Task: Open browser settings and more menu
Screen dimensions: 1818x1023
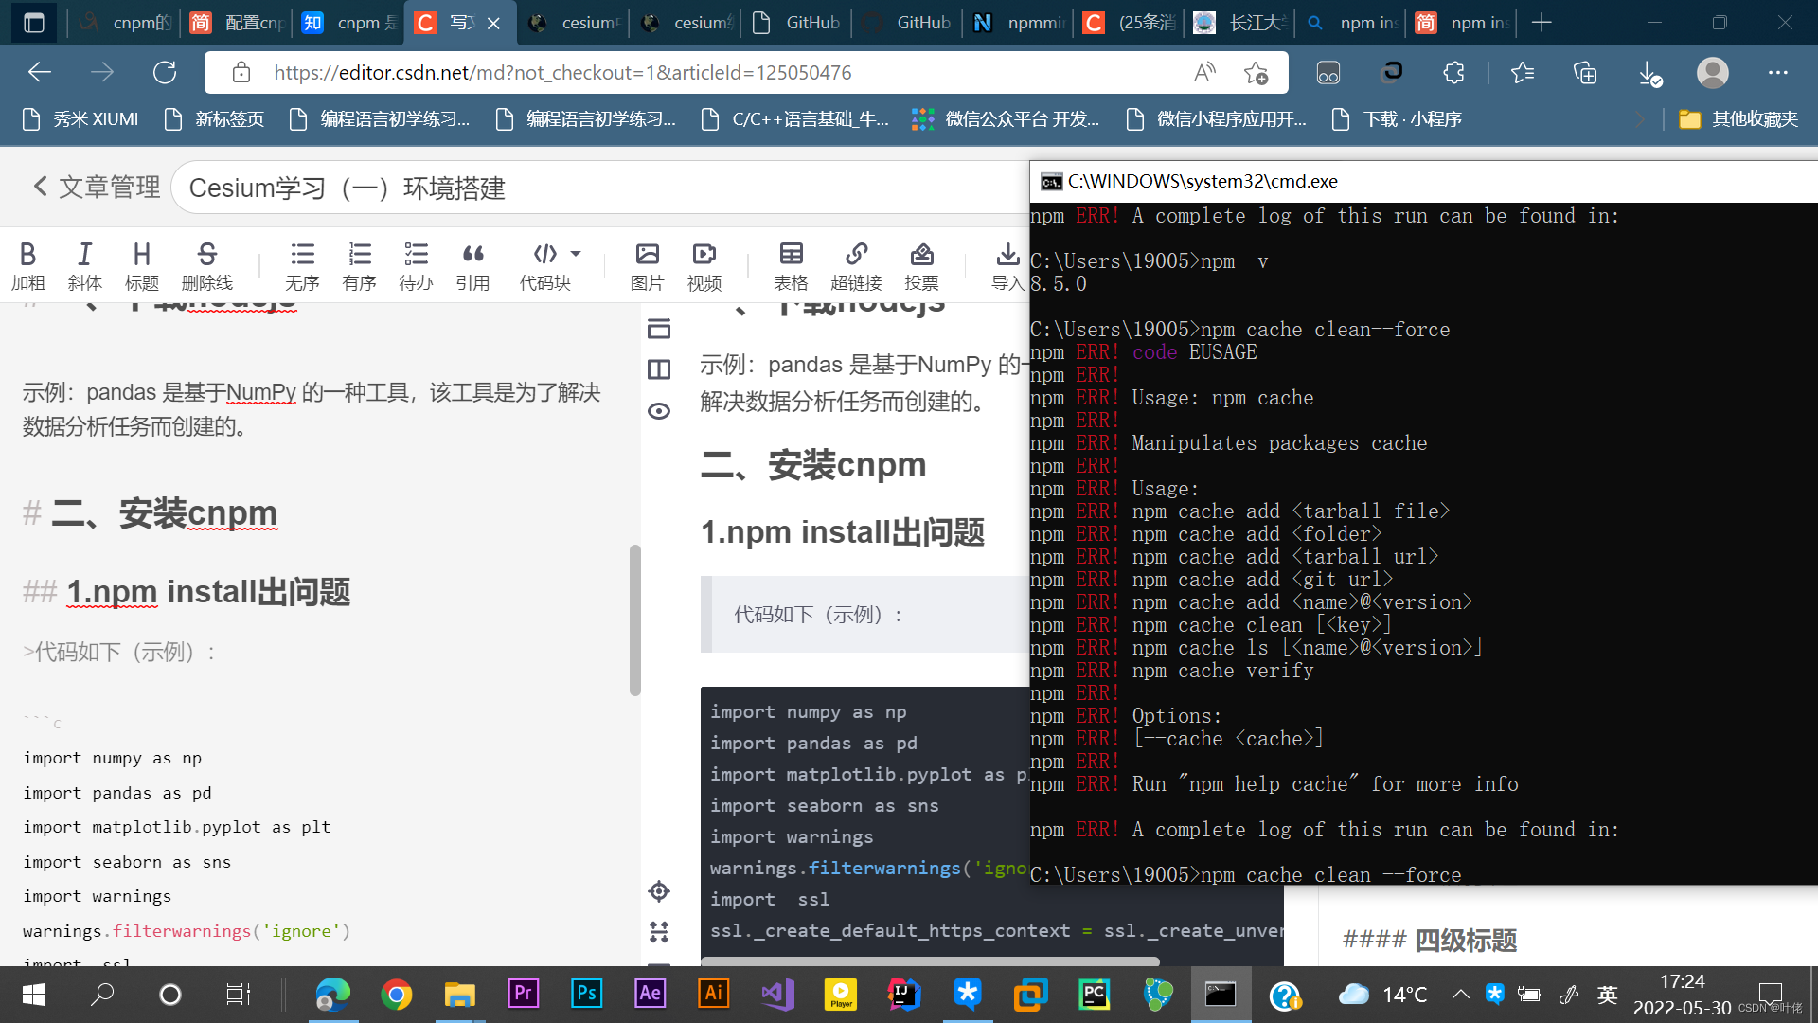Action: [1778, 72]
